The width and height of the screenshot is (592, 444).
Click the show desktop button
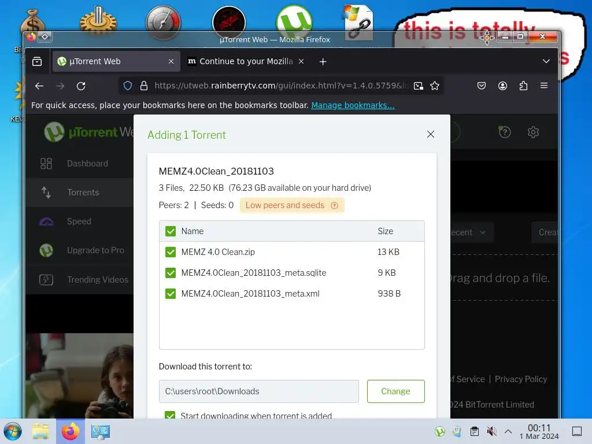click(x=576, y=431)
